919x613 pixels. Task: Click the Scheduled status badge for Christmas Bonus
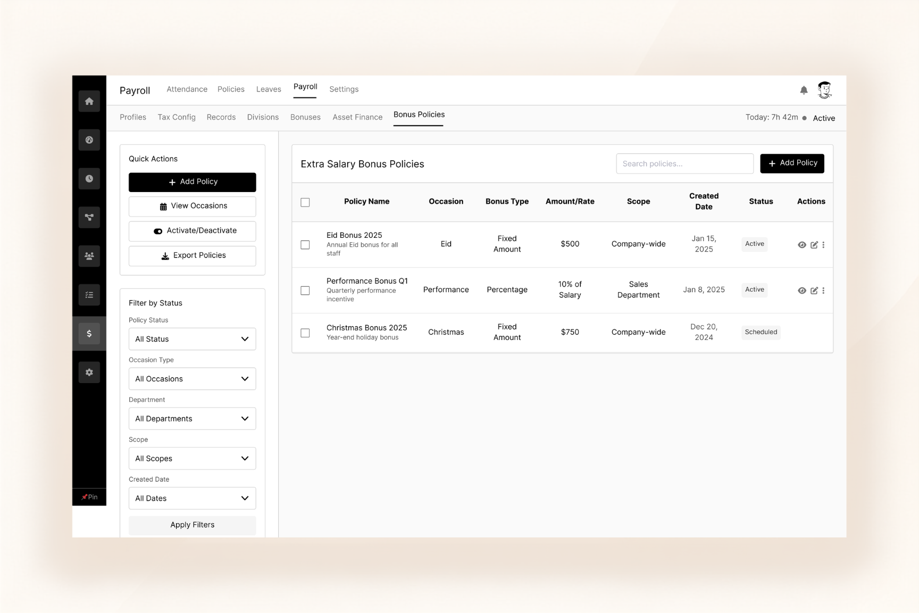pyautogui.click(x=761, y=332)
